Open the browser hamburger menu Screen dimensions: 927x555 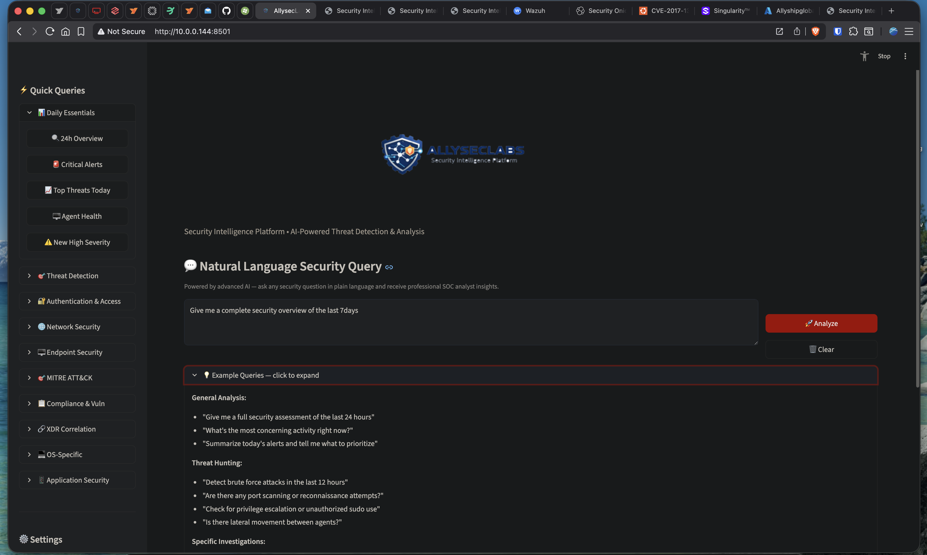click(x=909, y=31)
